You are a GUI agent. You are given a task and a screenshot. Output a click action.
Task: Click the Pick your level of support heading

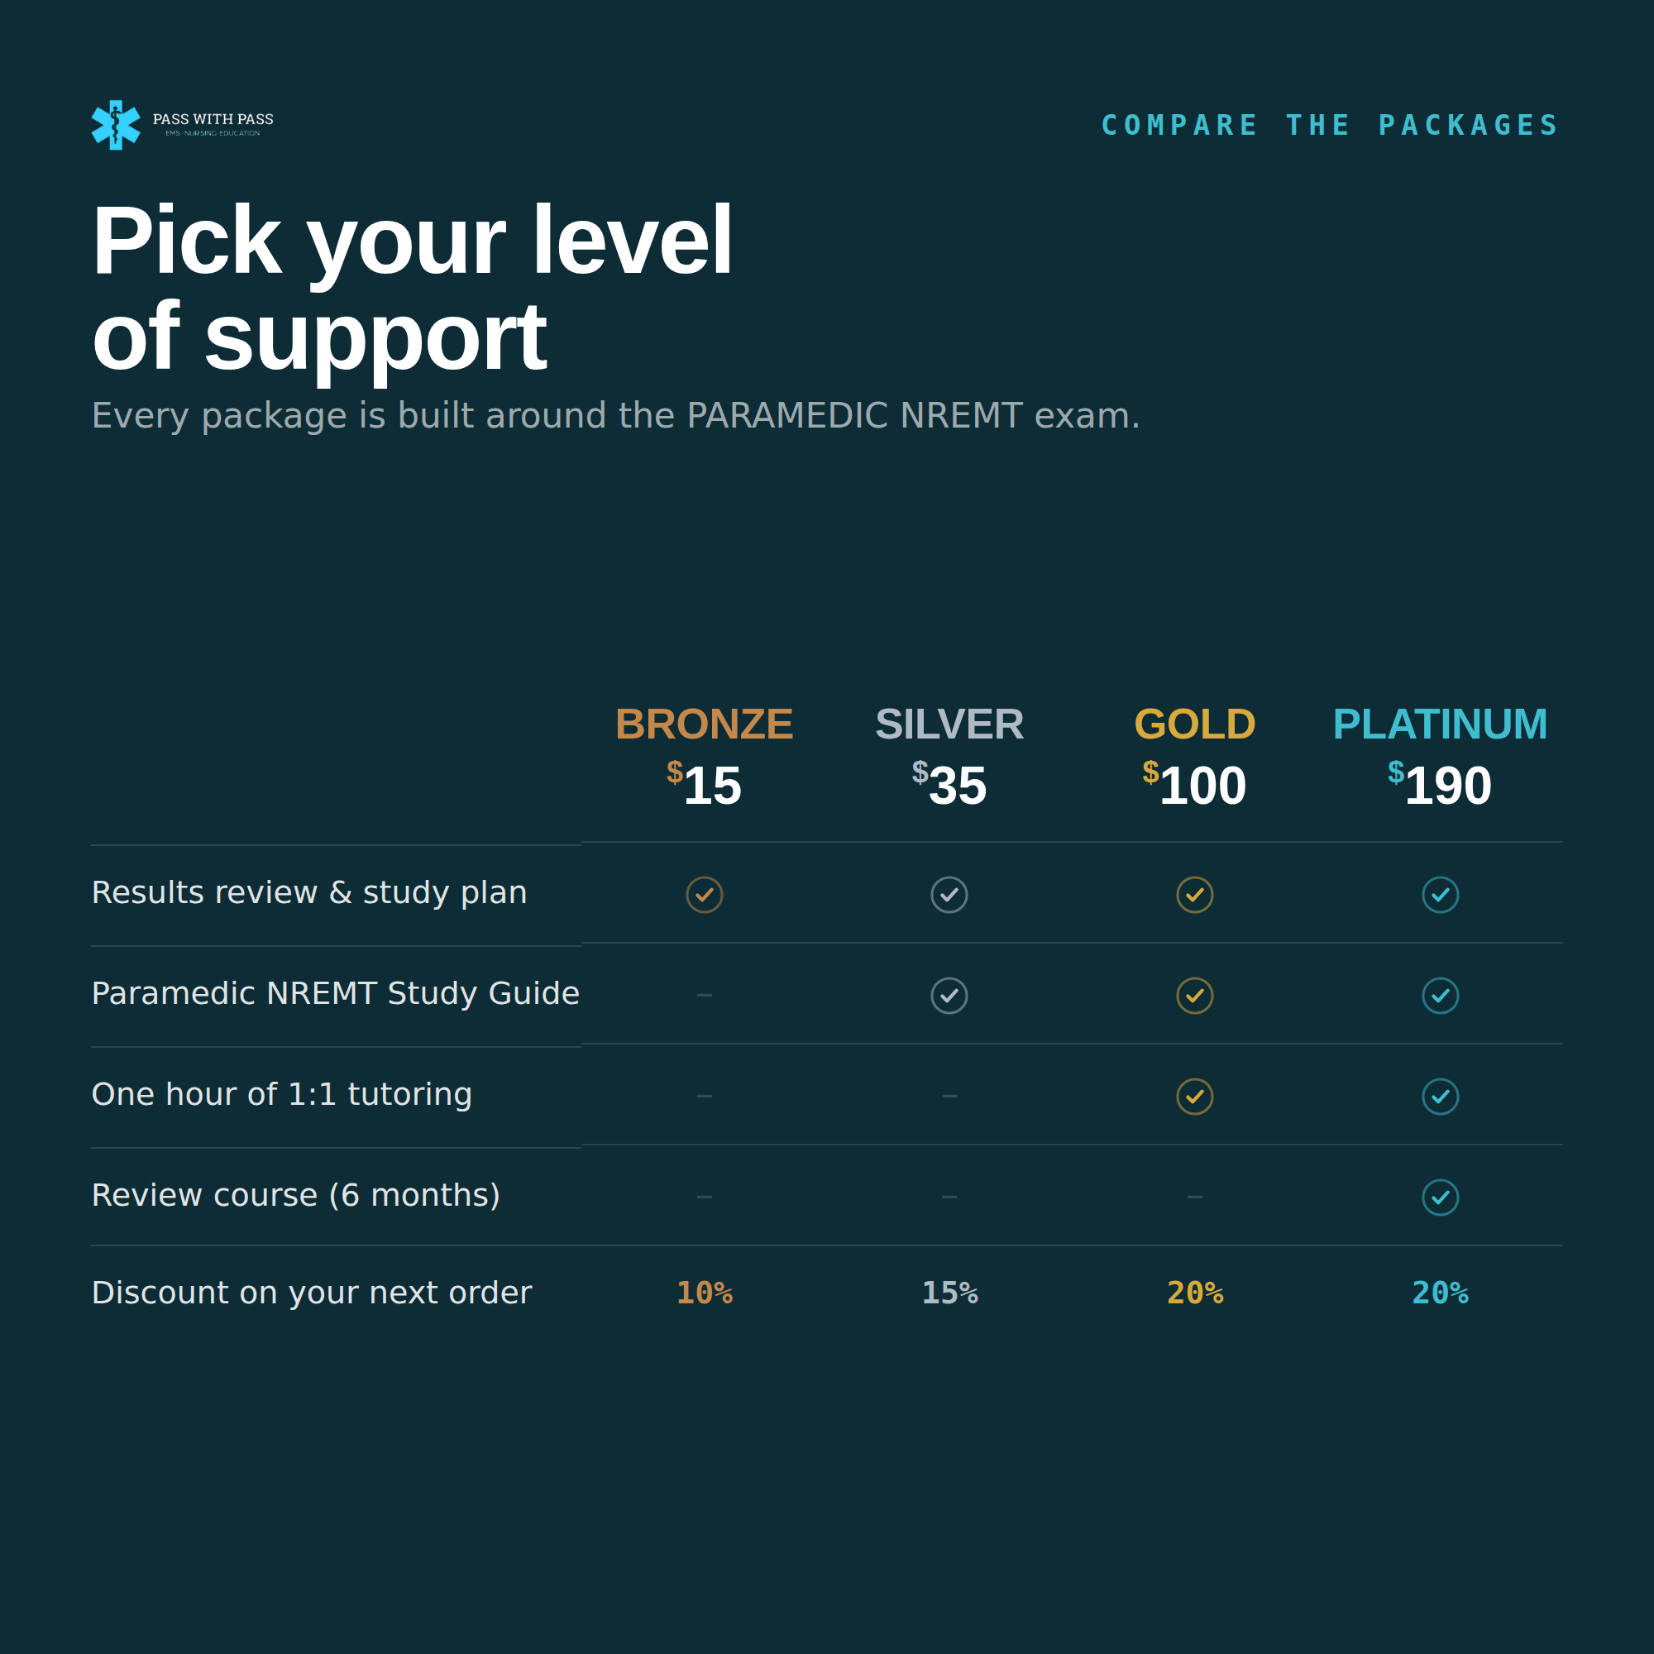[x=413, y=288]
